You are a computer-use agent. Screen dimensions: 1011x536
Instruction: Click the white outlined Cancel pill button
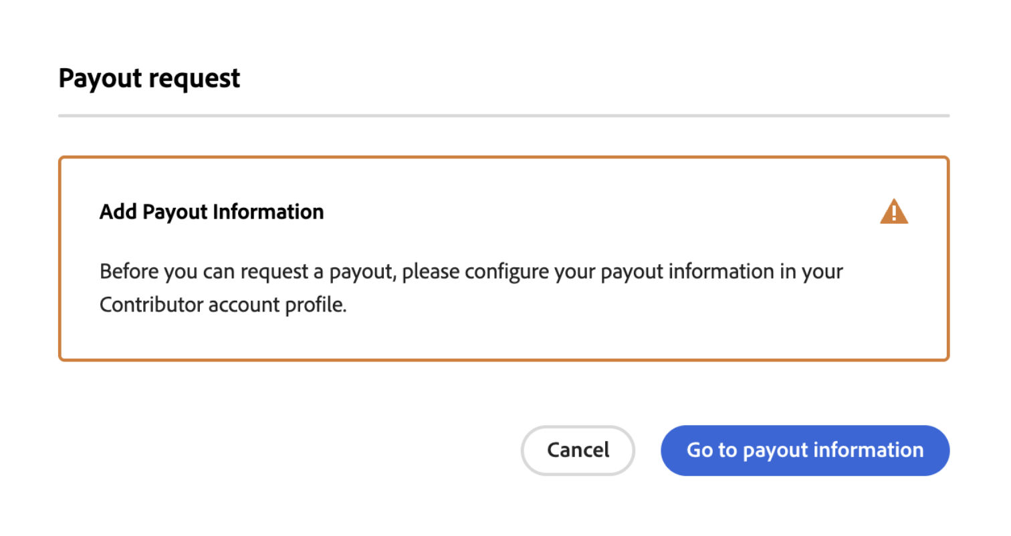coord(578,450)
